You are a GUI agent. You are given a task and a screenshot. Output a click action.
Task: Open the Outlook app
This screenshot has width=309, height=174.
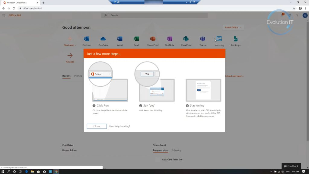(87, 41)
